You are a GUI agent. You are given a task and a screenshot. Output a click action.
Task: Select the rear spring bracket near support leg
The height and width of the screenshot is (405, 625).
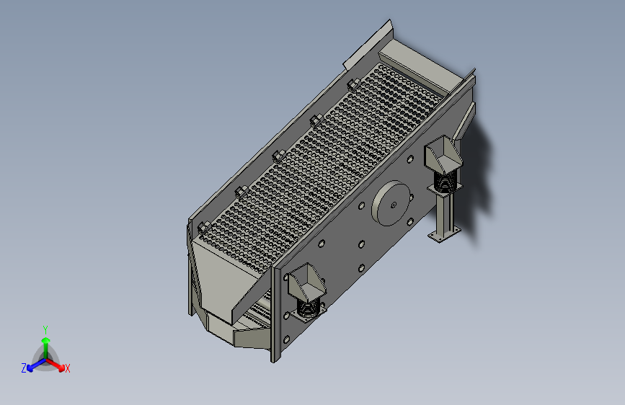(443, 154)
